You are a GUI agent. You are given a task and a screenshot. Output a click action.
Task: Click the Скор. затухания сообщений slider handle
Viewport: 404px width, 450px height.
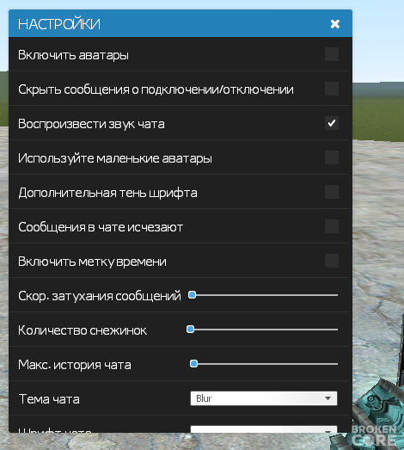pyautogui.click(x=192, y=295)
